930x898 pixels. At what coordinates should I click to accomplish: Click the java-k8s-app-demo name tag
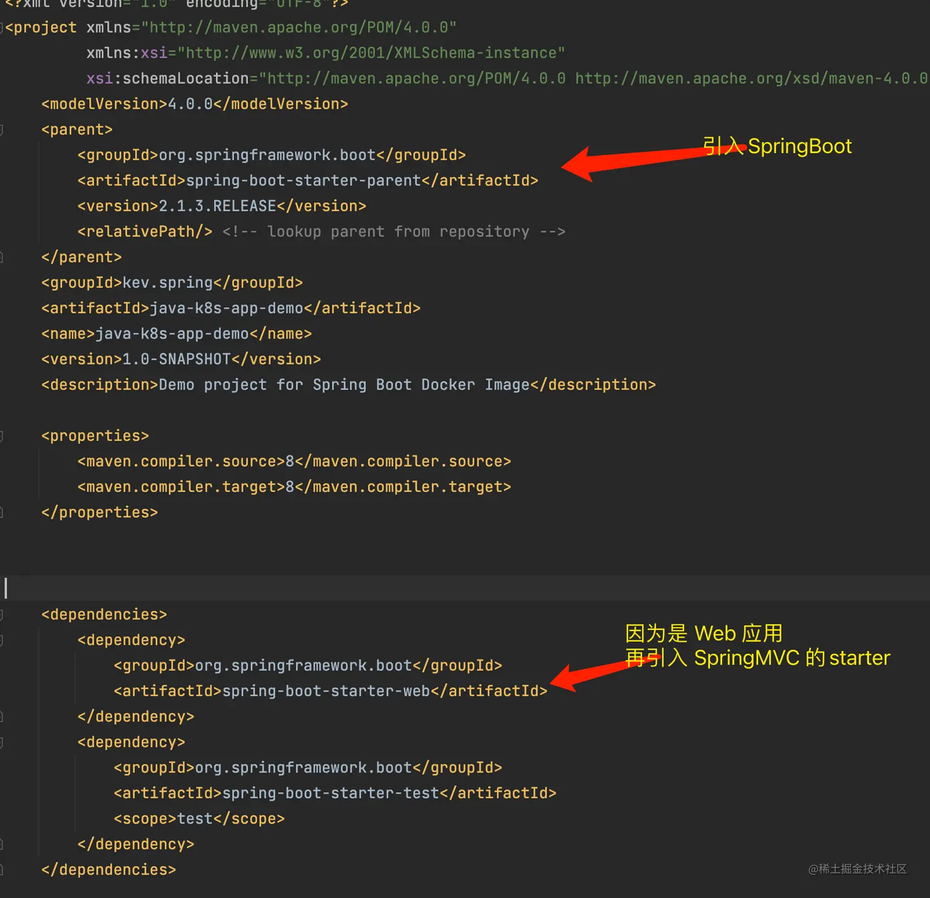pos(177,334)
